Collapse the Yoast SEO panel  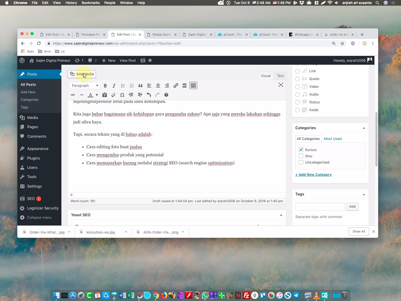(281, 215)
